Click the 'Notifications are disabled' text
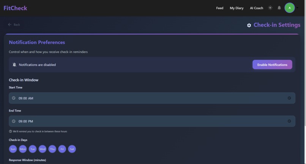This screenshot has height=164, width=306. [37, 65]
